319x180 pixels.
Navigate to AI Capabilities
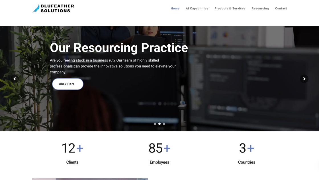[197, 8]
